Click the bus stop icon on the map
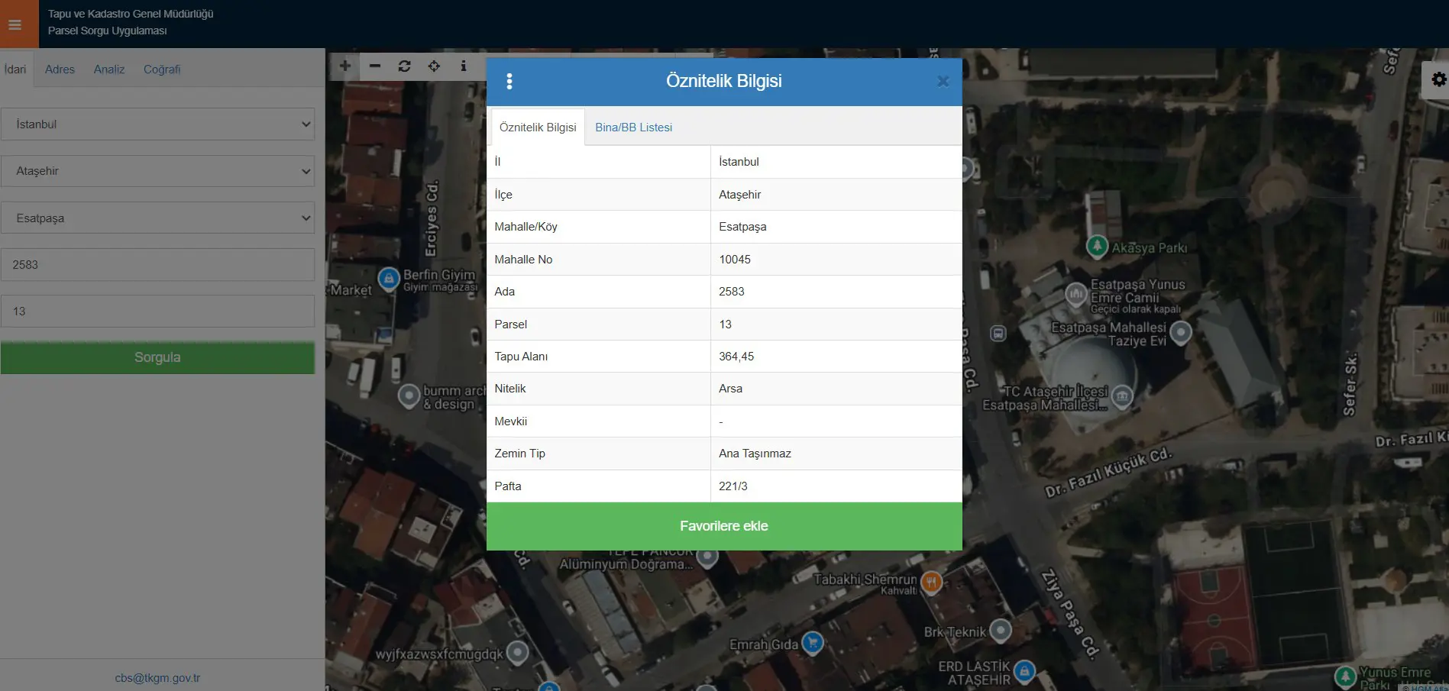 point(998,333)
